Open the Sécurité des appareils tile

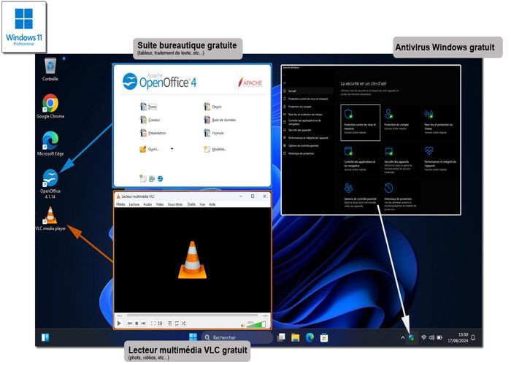coord(399,160)
